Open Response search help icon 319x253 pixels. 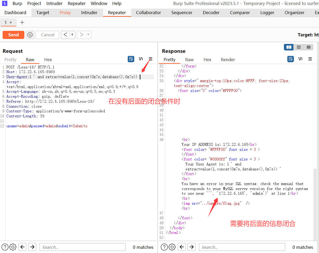click(164, 247)
